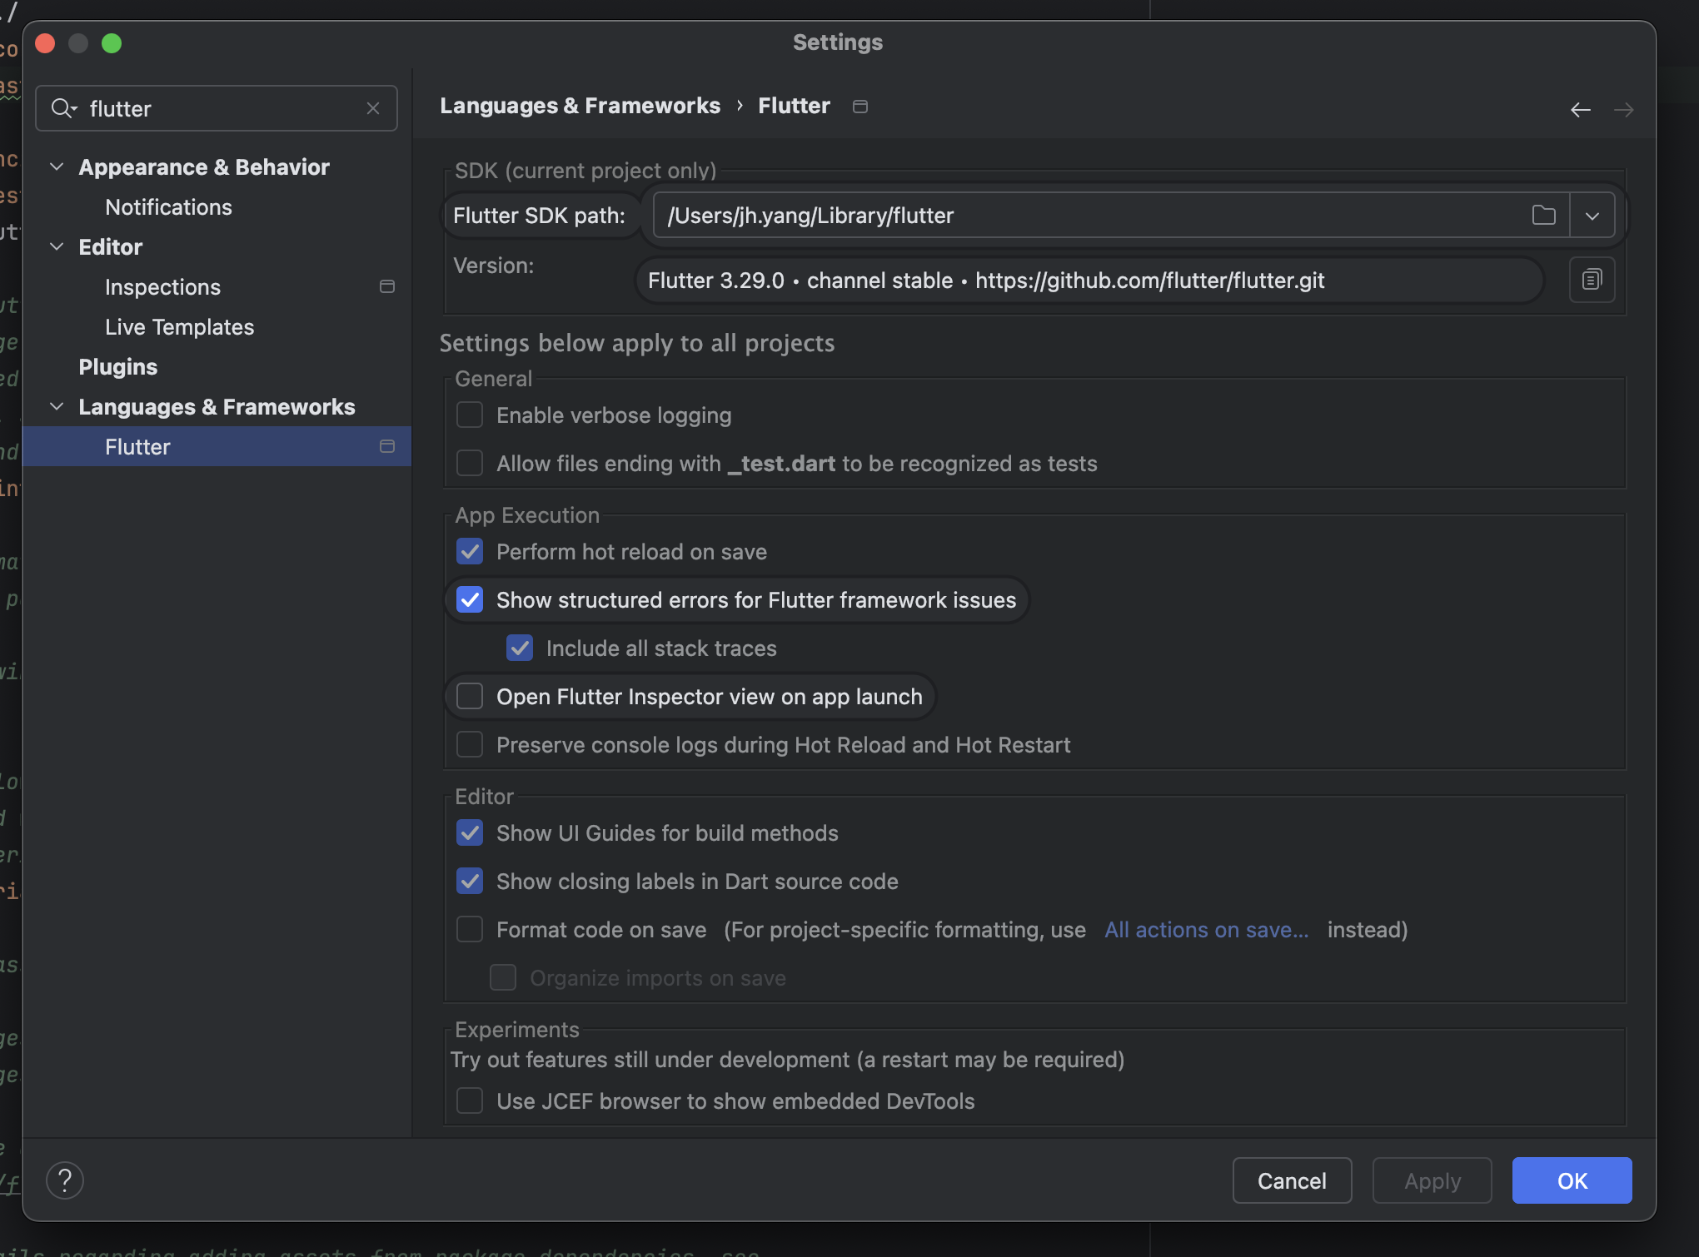Open the Flutter SDK path dropdown arrow
This screenshot has width=1699, height=1257.
[x=1592, y=216]
